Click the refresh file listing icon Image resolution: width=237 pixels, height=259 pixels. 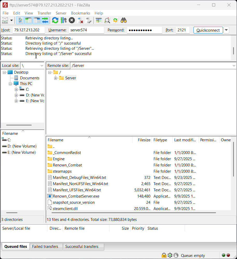pyautogui.click(x=55, y=20)
